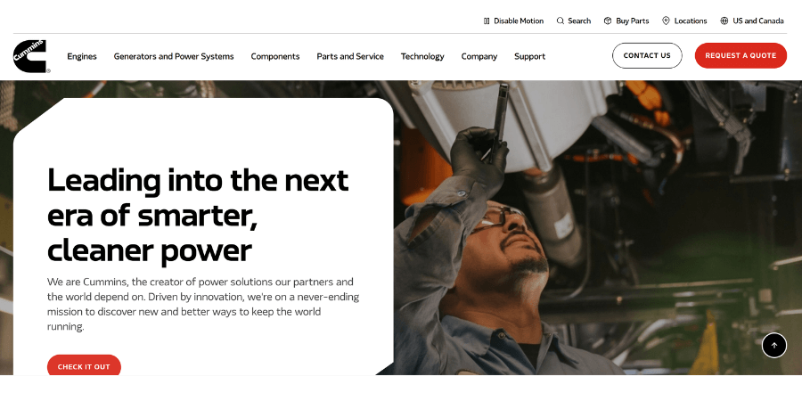Open the Components menu
The height and width of the screenshot is (401, 802).
(x=275, y=56)
